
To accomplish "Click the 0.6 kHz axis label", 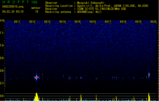I will (x=2, y=96).
